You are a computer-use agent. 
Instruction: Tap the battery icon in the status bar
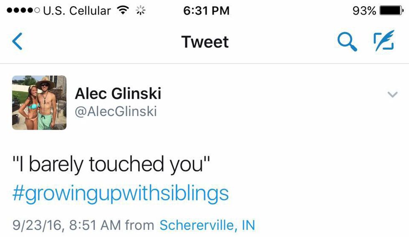click(x=391, y=10)
